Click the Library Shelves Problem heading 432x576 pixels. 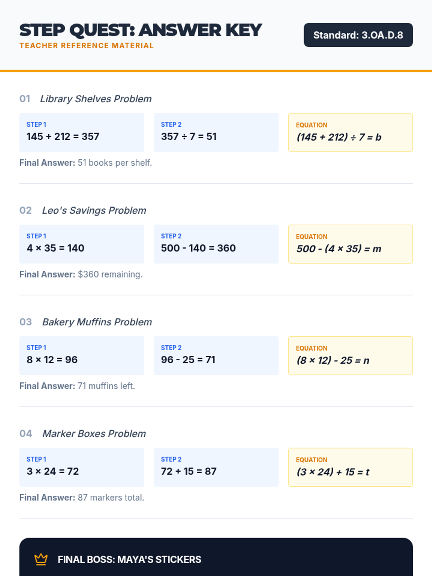[95, 99]
